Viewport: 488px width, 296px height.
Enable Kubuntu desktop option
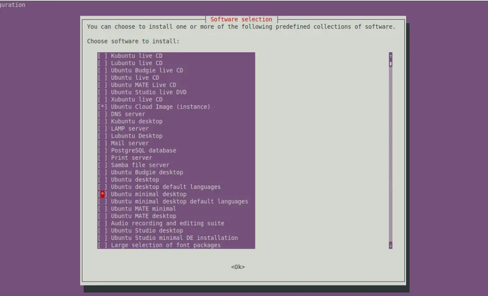(102, 121)
